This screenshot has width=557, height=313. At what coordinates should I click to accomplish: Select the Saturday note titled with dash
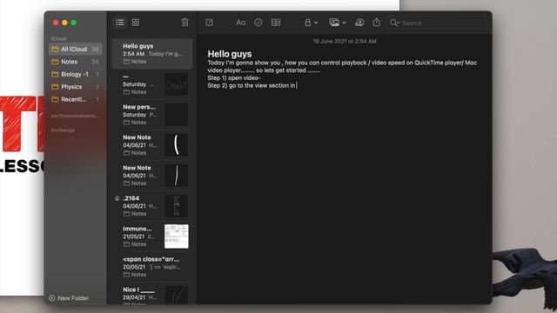(x=152, y=84)
